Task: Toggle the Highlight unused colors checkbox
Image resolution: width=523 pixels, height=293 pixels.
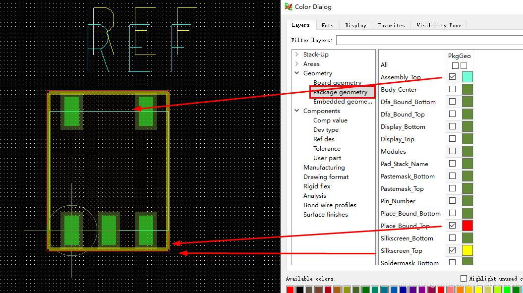Action: tap(464, 279)
